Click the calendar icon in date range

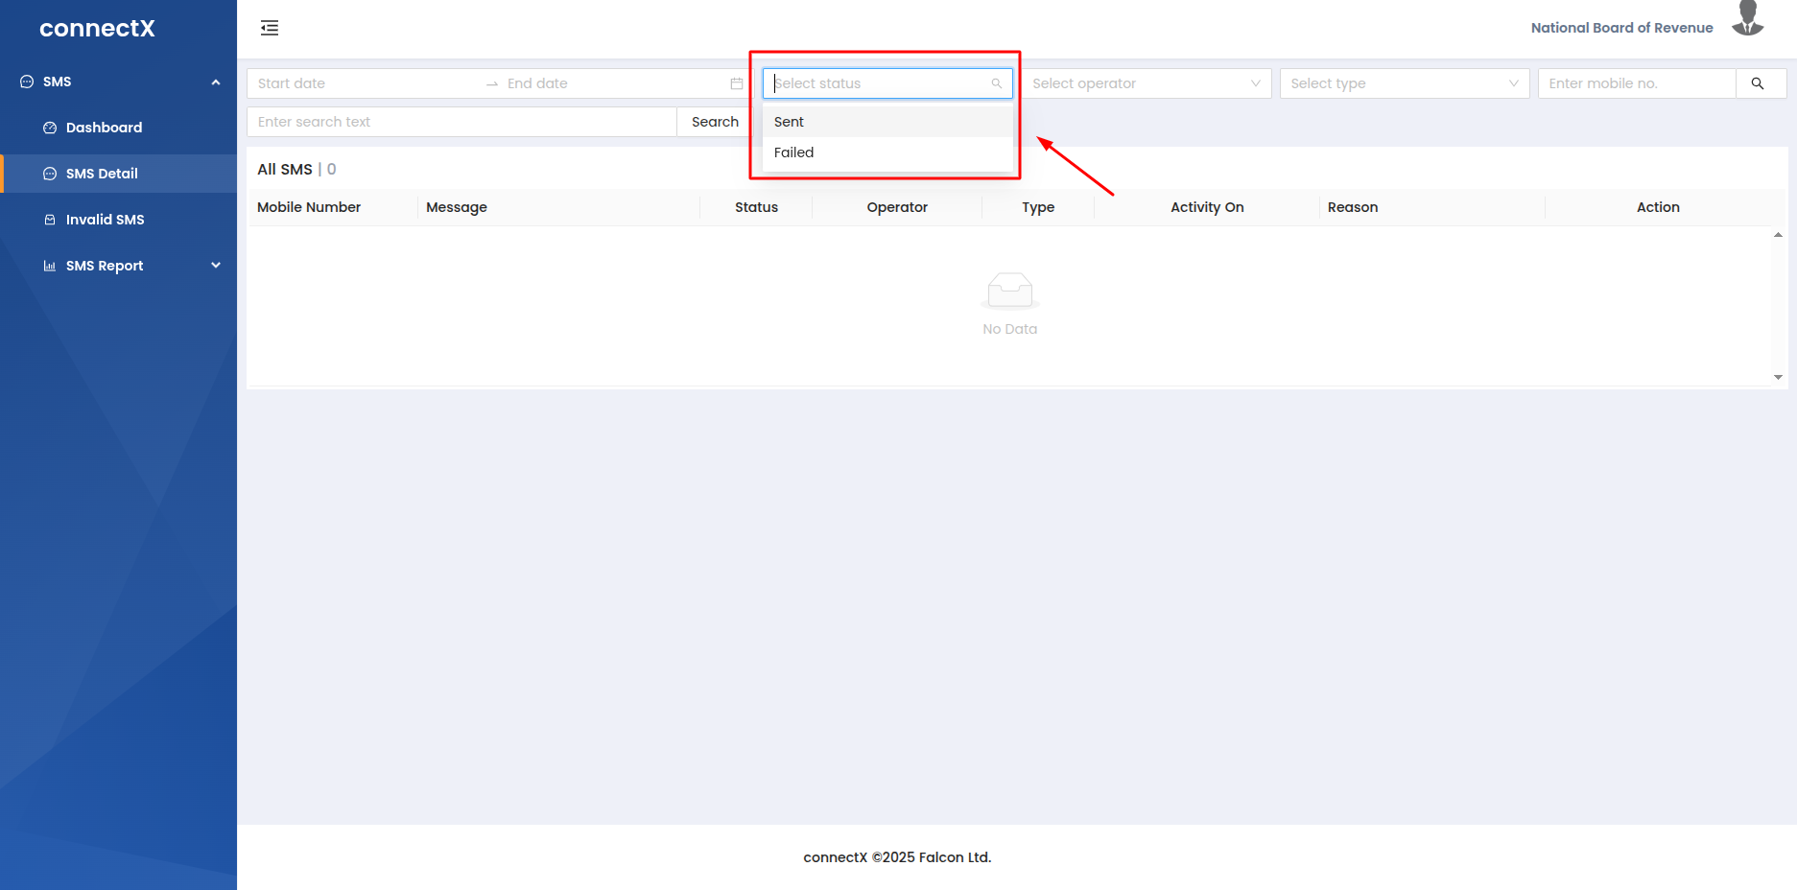point(736,83)
